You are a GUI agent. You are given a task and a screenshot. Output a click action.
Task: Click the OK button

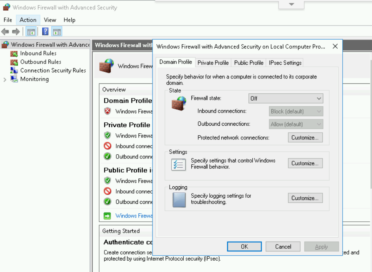point(244,246)
